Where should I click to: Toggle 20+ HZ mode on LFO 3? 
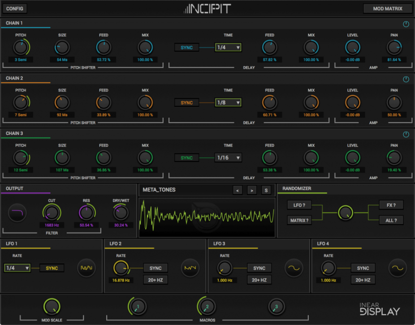pos(259,280)
